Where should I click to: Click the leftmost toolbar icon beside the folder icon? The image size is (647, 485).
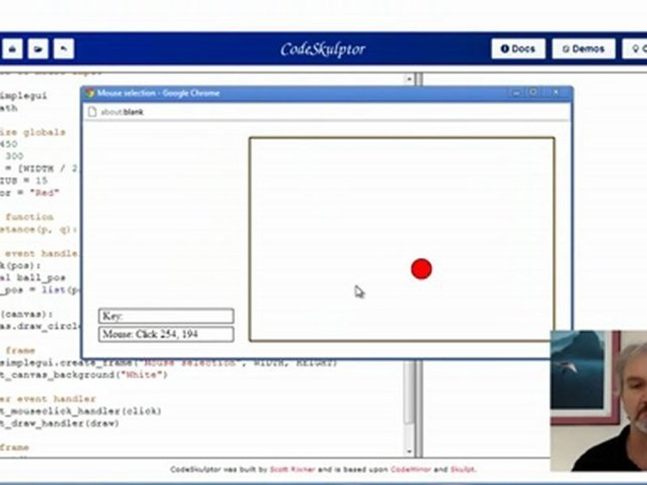(12, 48)
